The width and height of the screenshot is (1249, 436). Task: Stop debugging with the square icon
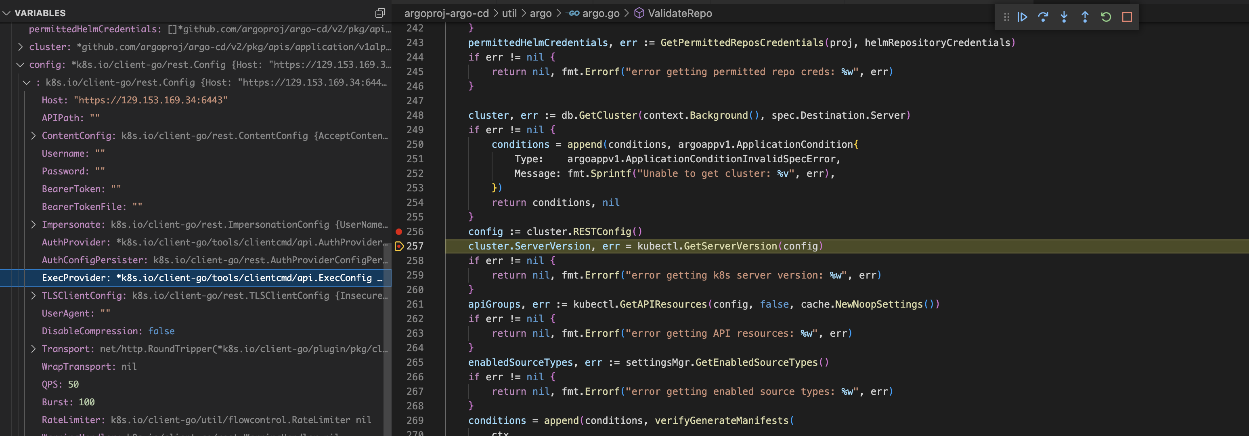click(x=1127, y=17)
